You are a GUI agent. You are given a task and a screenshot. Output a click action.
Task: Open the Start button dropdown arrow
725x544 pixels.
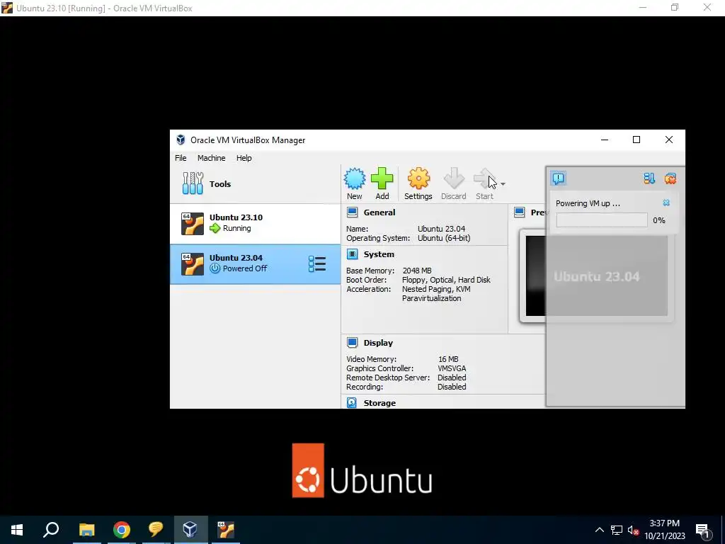click(503, 184)
